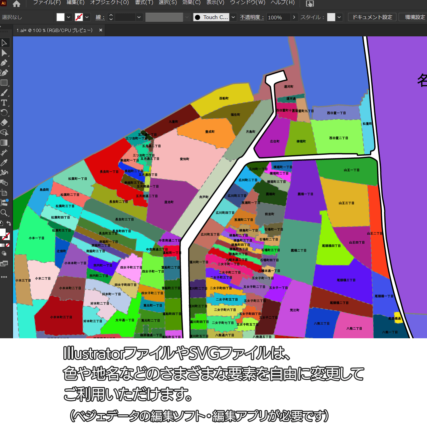427x427 pixels.
Task: Open the オブジェクト(O) menu
Action: [109, 3]
